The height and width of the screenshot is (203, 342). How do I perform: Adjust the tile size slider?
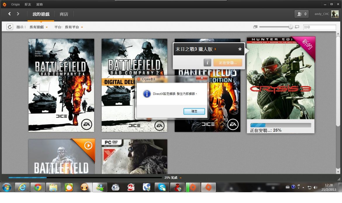coord(290,27)
